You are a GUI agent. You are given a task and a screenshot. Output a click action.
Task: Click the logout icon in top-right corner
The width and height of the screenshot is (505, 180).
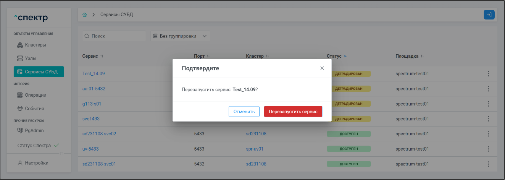coord(489,15)
